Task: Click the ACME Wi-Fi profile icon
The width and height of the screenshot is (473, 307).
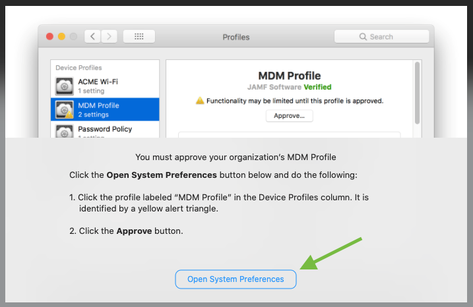Action: click(x=64, y=86)
